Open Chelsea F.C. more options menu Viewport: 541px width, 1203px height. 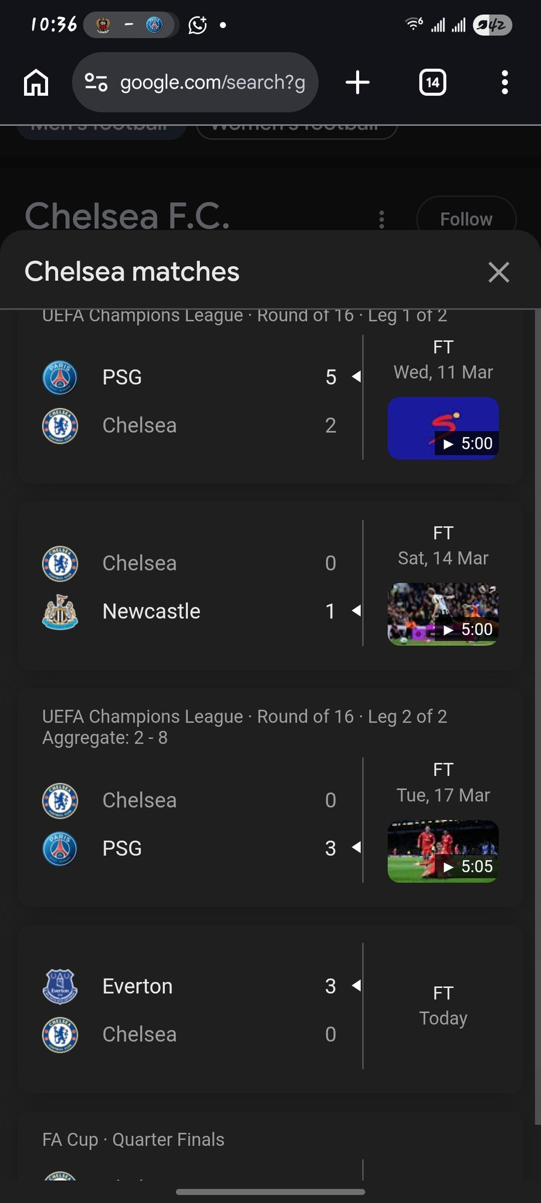click(381, 219)
